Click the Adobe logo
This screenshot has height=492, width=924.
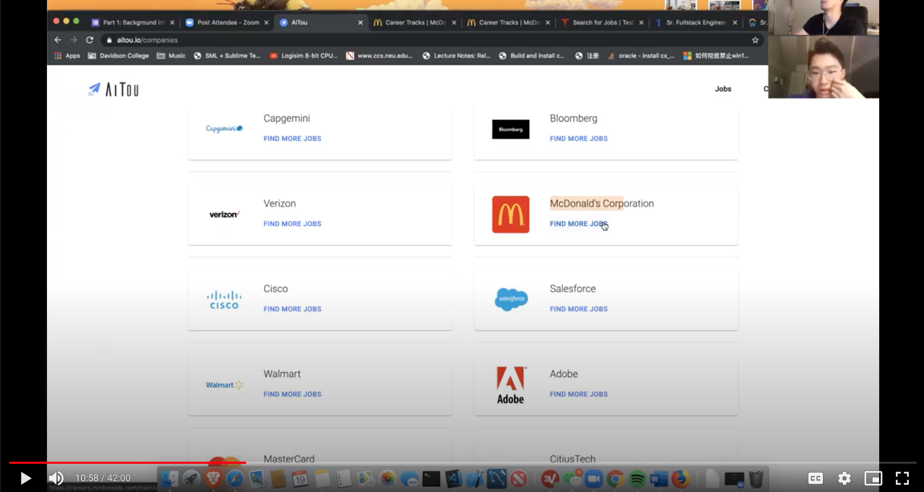[x=510, y=385]
